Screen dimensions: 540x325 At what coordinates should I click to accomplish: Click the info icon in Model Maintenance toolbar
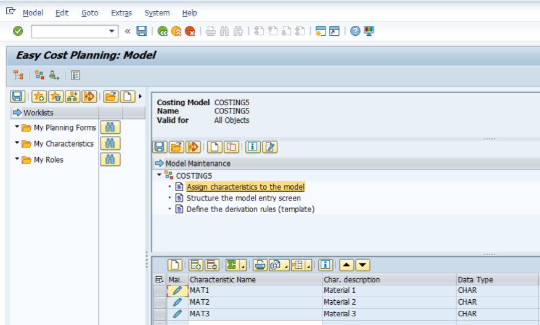(253, 147)
